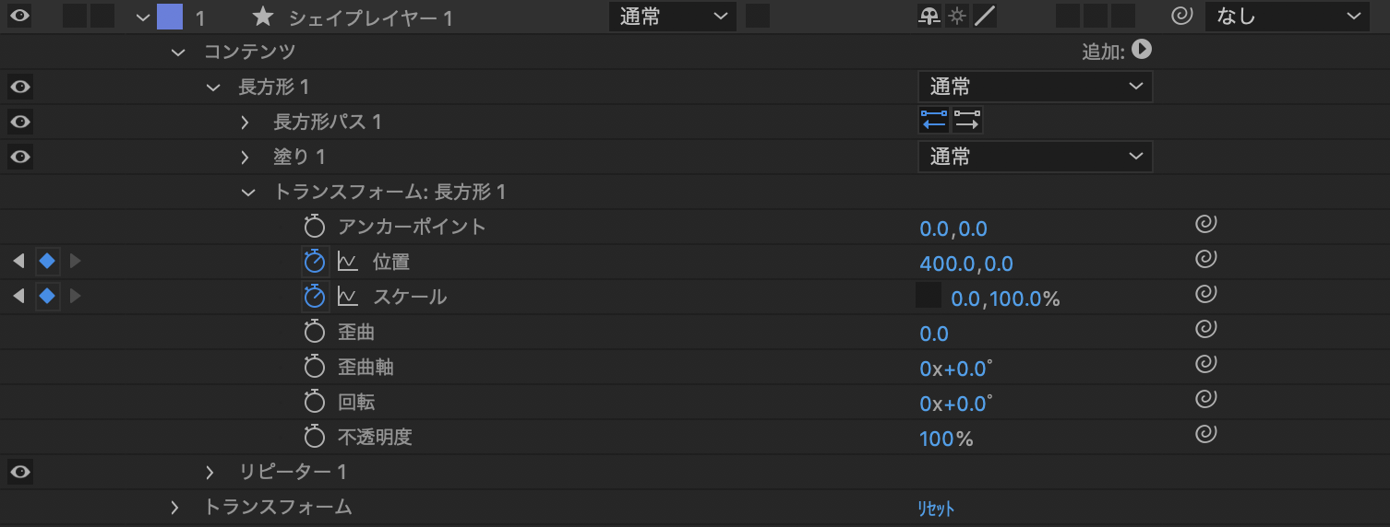Hide the 塗り 1 fill
Image resolution: width=1390 pixels, height=527 pixels.
coord(19,157)
